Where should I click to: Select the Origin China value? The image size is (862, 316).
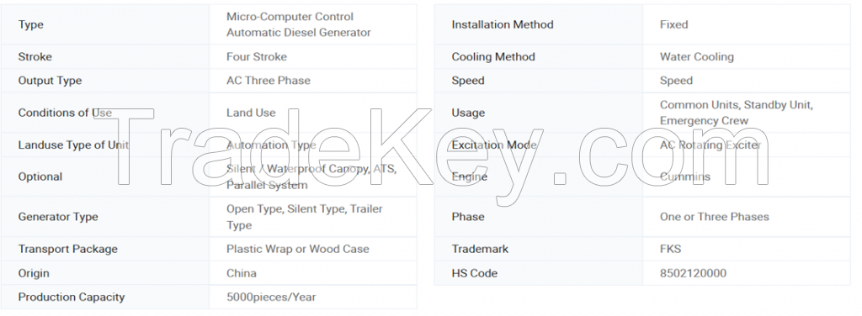tap(242, 273)
